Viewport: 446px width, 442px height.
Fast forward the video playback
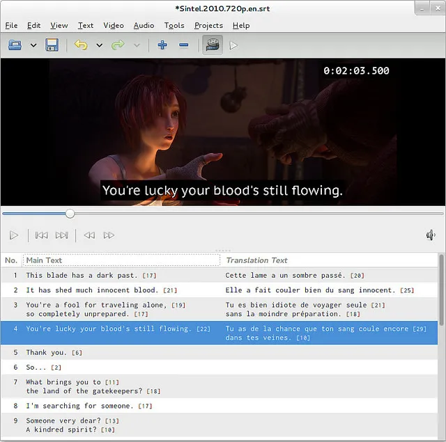click(109, 235)
